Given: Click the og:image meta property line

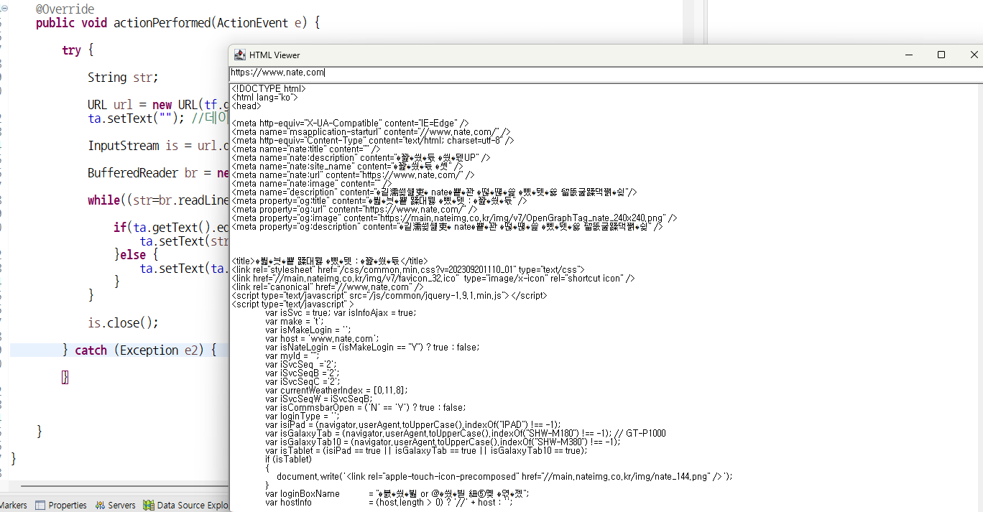Looking at the screenshot, I should tap(454, 218).
